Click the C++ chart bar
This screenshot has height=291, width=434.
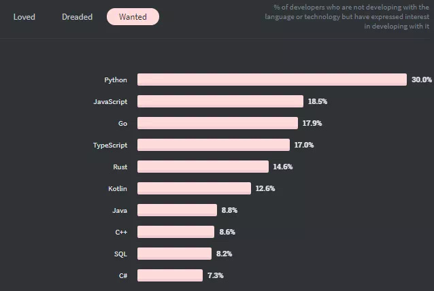(176, 232)
